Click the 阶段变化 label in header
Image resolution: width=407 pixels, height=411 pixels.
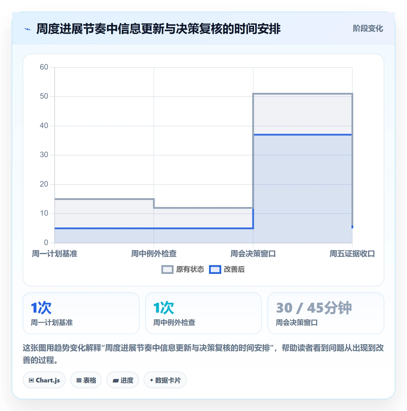click(368, 29)
